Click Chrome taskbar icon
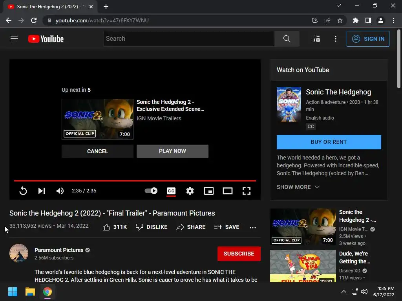 click(x=48, y=292)
